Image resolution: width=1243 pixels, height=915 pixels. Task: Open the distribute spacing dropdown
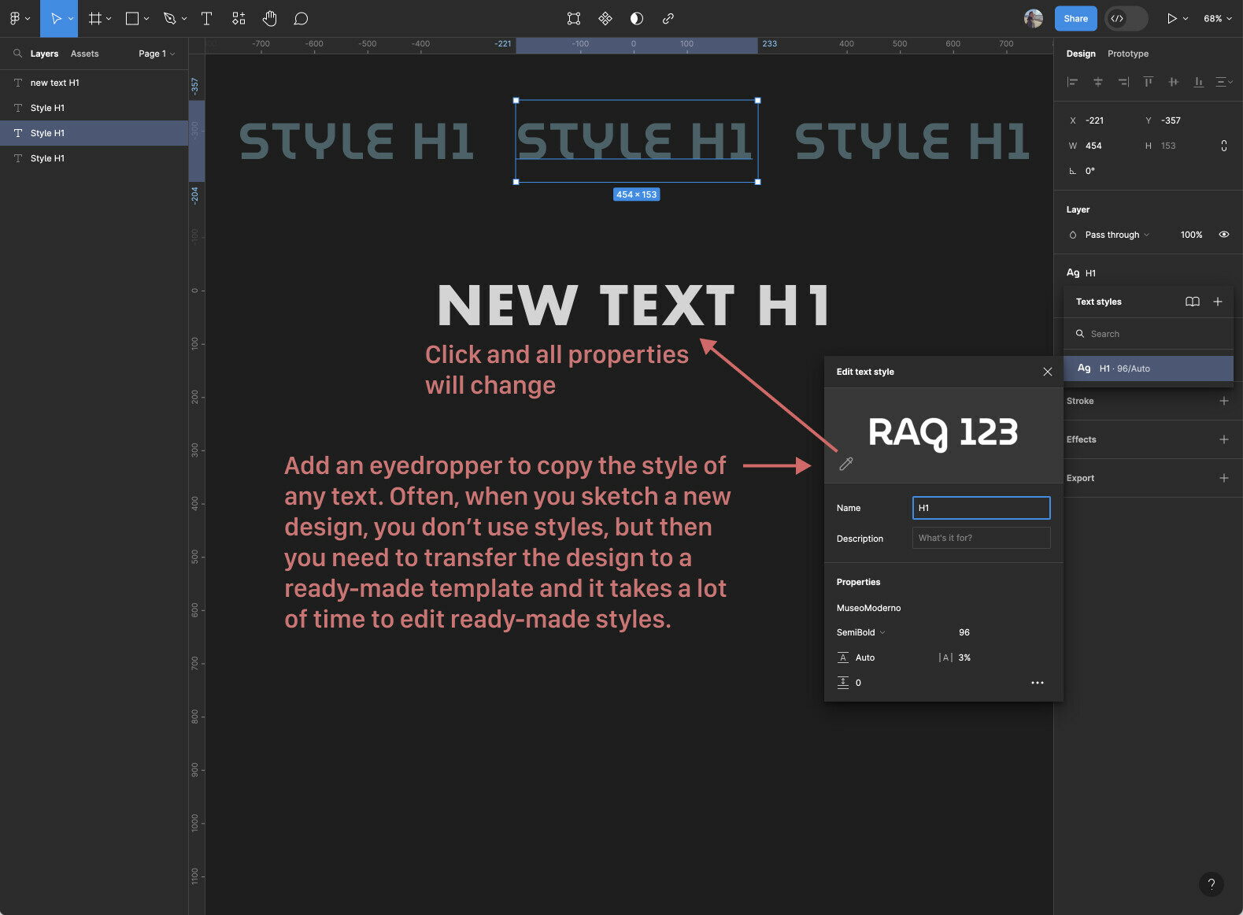click(x=1224, y=81)
